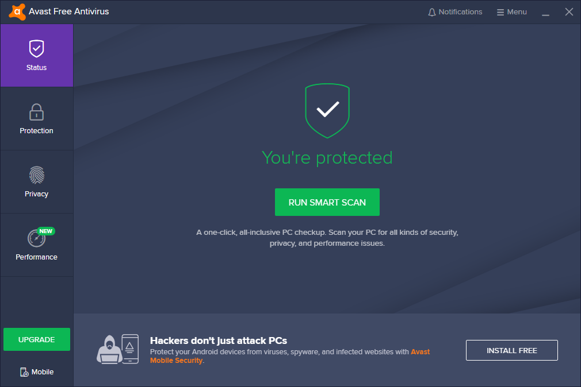Close the Avast window

pyautogui.click(x=569, y=12)
